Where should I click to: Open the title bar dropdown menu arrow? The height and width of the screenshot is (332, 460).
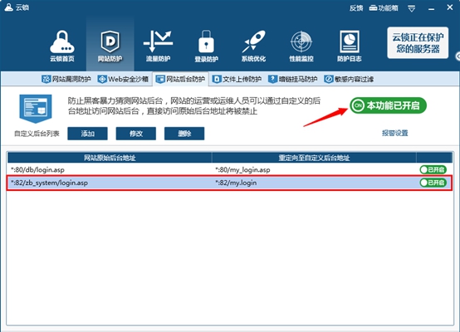point(412,9)
